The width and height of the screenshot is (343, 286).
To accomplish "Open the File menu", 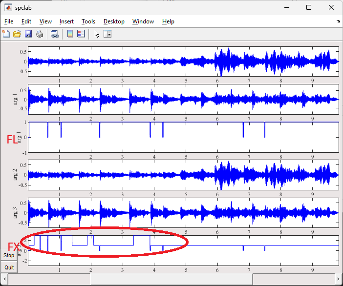I will click(9, 21).
